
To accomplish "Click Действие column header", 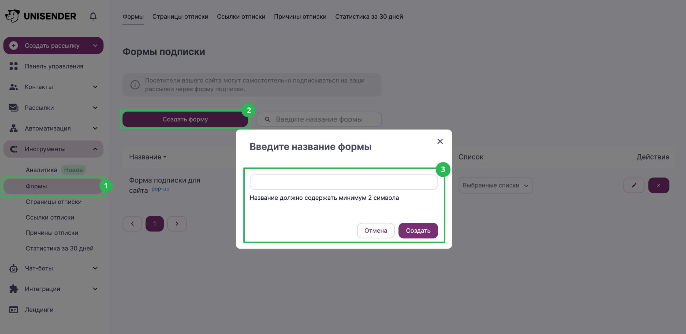I will (653, 157).
